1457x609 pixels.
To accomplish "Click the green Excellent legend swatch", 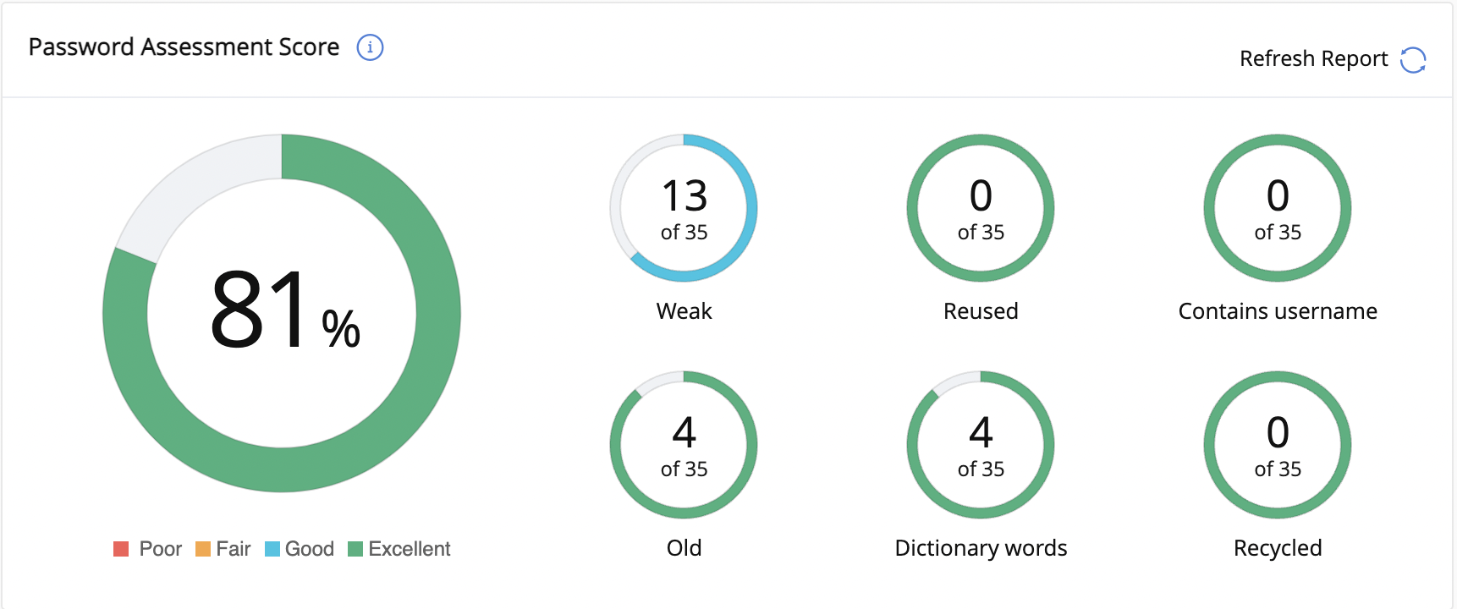I will pos(355,549).
